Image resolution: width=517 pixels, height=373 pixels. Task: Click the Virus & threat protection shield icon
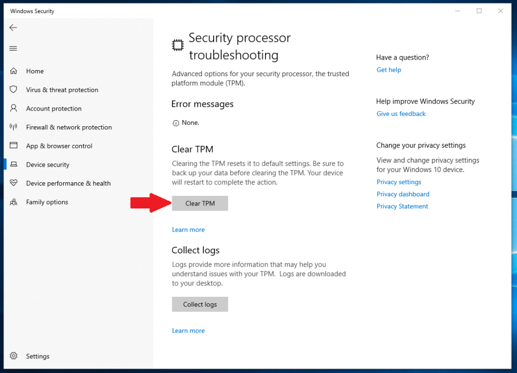(14, 89)
